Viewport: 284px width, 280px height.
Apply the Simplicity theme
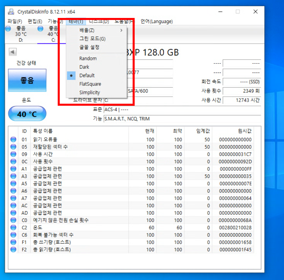click(96, 93)
